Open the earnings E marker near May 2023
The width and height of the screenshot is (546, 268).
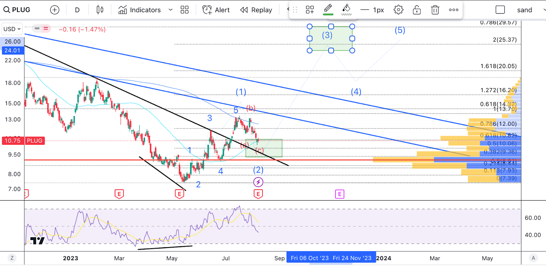pos(179,194)
